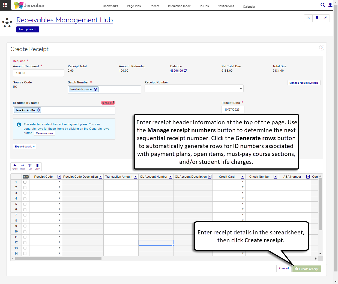Open the Interaction Inbox menu item
Screen dimensions: 338x284
[x=179, y=6]
